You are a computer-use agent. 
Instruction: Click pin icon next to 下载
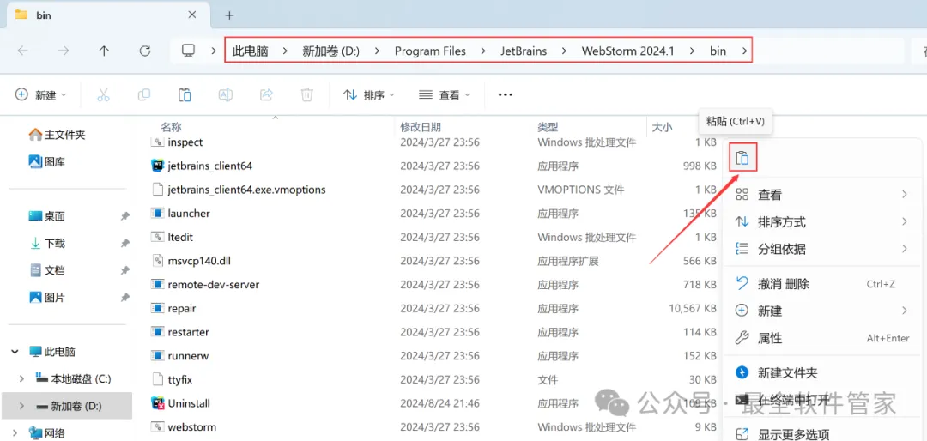[124, 244]
